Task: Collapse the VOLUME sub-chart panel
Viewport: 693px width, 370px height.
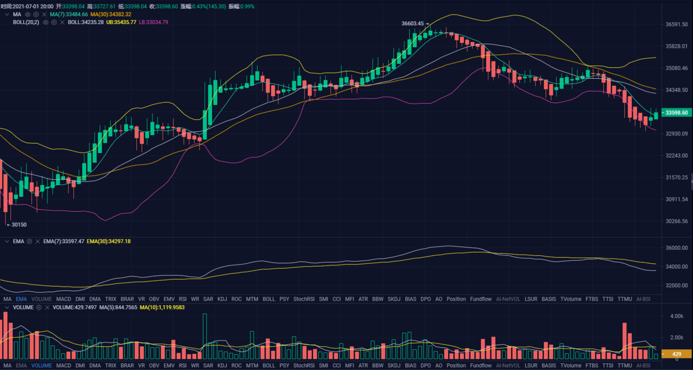Action: point(7,307)
